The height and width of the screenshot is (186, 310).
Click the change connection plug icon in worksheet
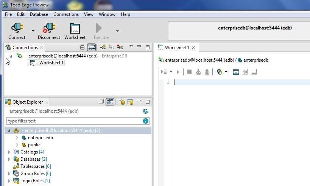point(219,72)
